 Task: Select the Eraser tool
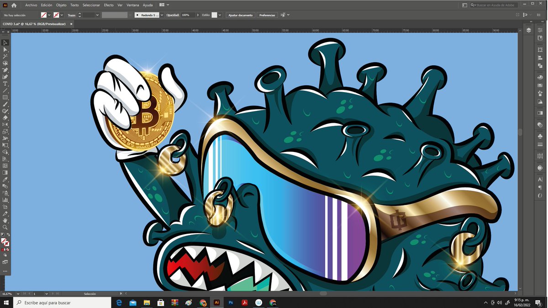(x=5, y=118)
